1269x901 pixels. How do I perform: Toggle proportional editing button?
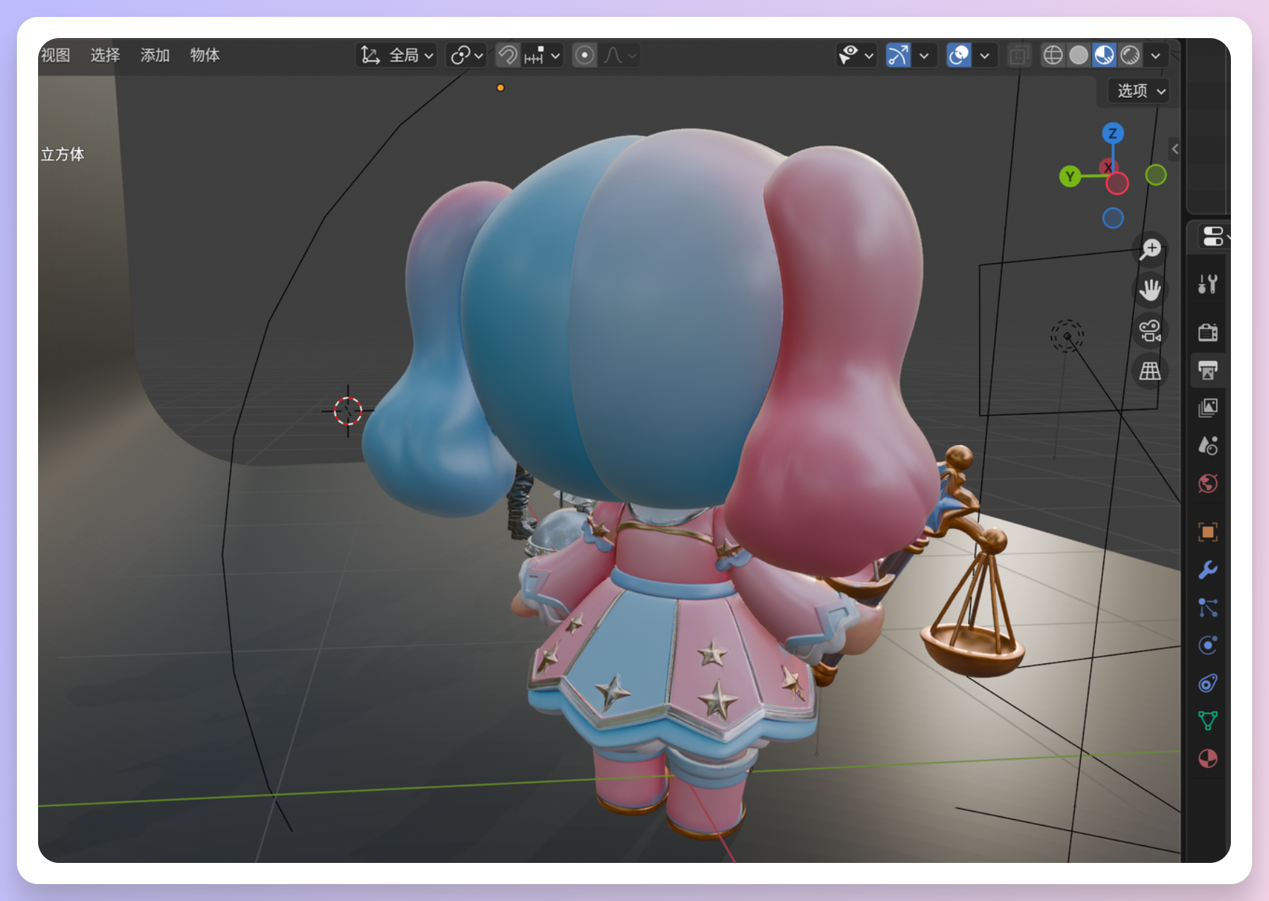click(584, 55)
